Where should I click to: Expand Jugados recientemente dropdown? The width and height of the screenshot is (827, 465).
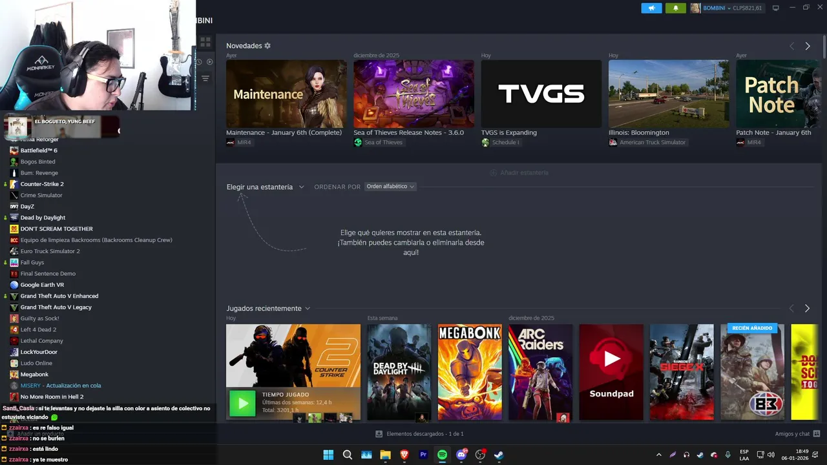click(x=268, y=309)
